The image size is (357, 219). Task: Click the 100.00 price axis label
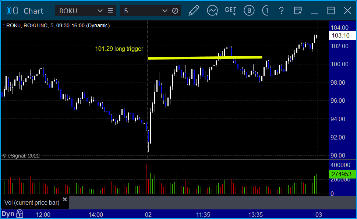coord(339,64)
